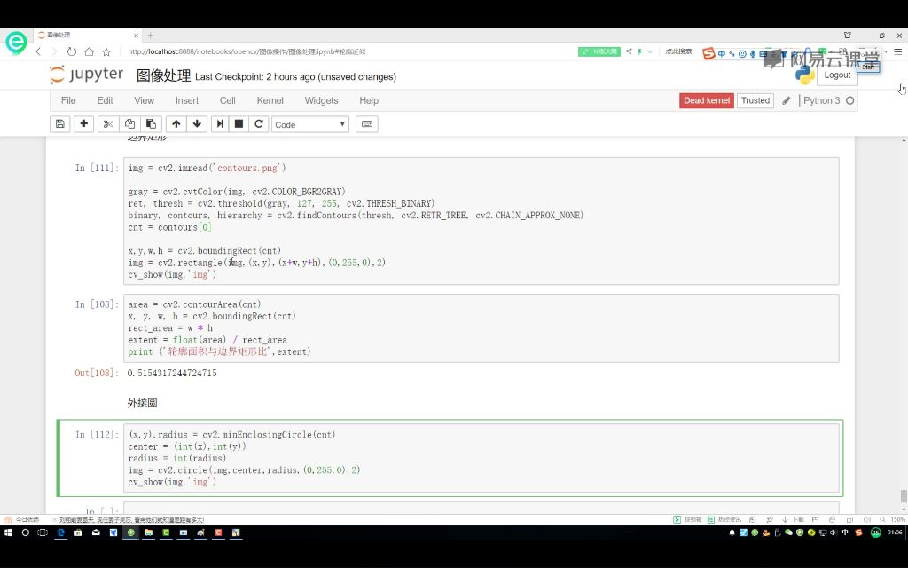The height and width of the screenshot is (568, 908).
Task: Click the share icon in the address bar
Action: click(629, 51)
